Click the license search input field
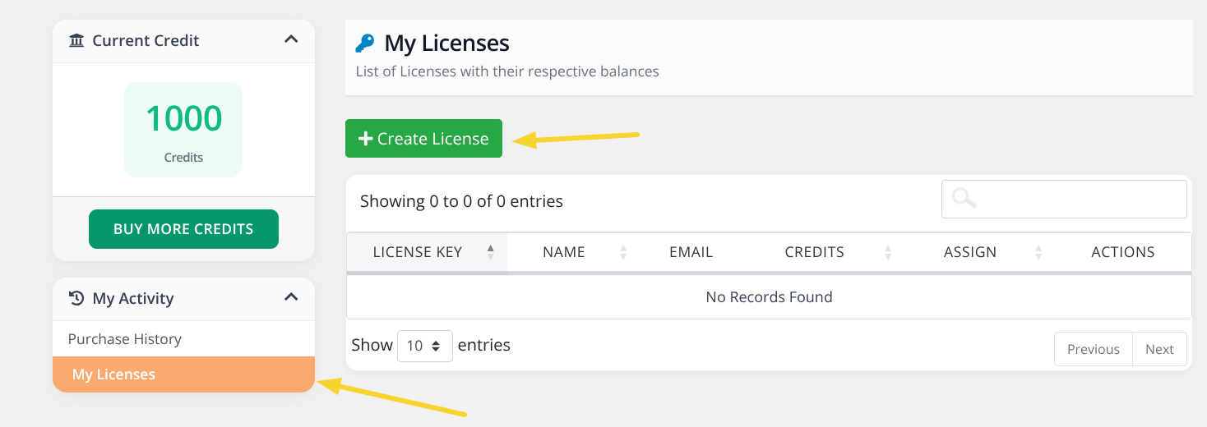This screenshot has width=1207, height=427. tap(1064, 199)
